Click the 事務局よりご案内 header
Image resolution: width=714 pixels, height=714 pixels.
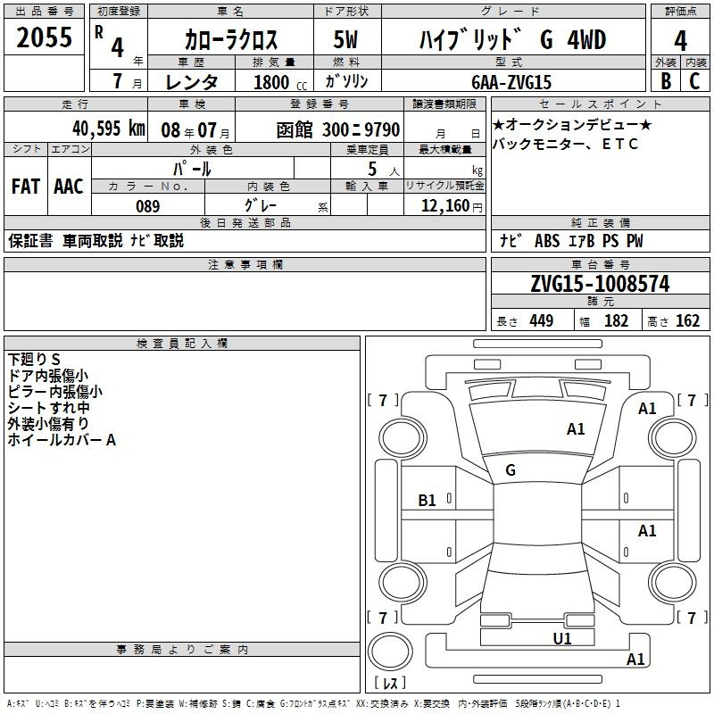tap(182, 650)
